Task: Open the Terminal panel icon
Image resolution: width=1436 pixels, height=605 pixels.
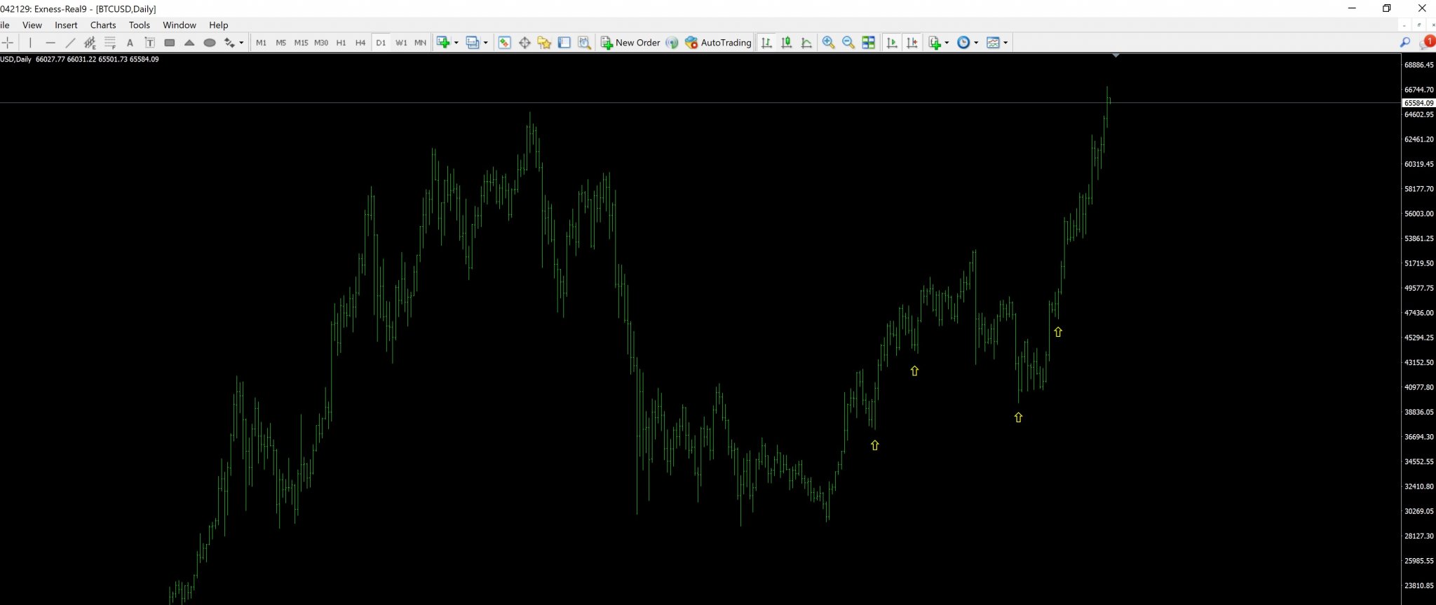Action: point(564,43)
